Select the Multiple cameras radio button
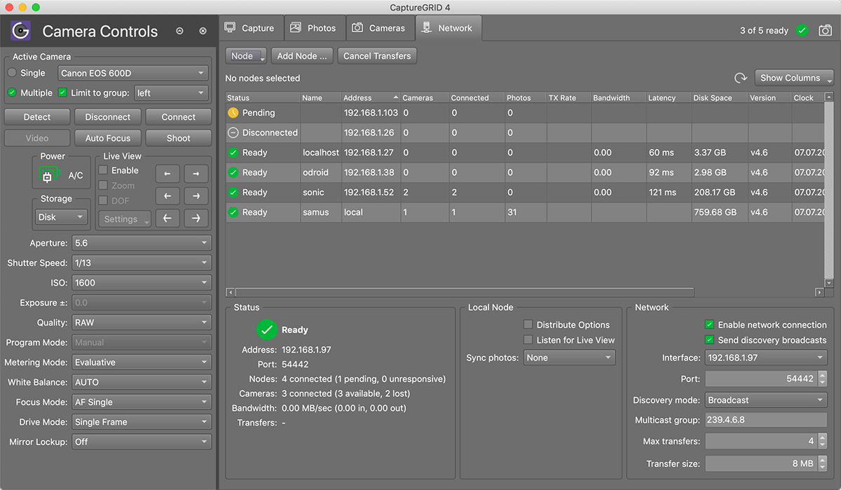Screen dimensions: 841x490 12,92
